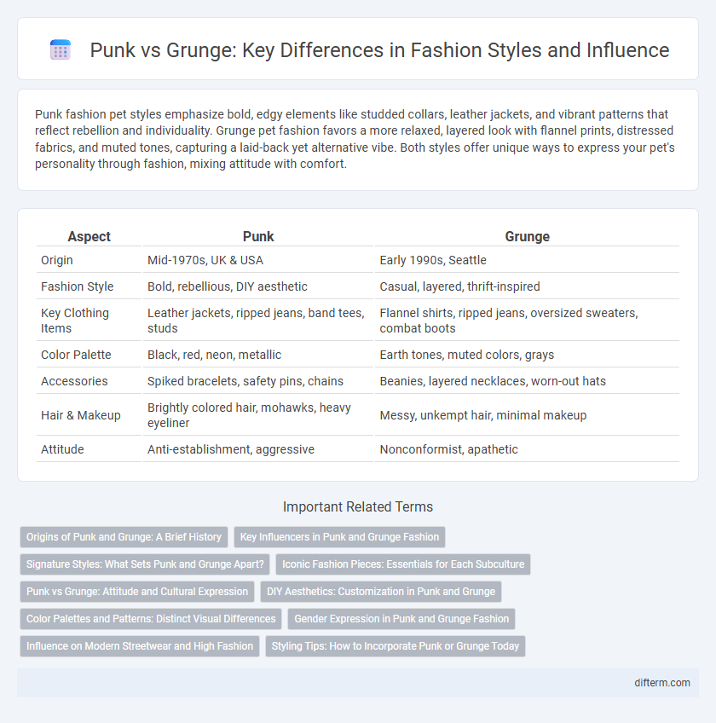Click the Attitude row label
Screen dimensions: 716x723
(x=89, y=449)
